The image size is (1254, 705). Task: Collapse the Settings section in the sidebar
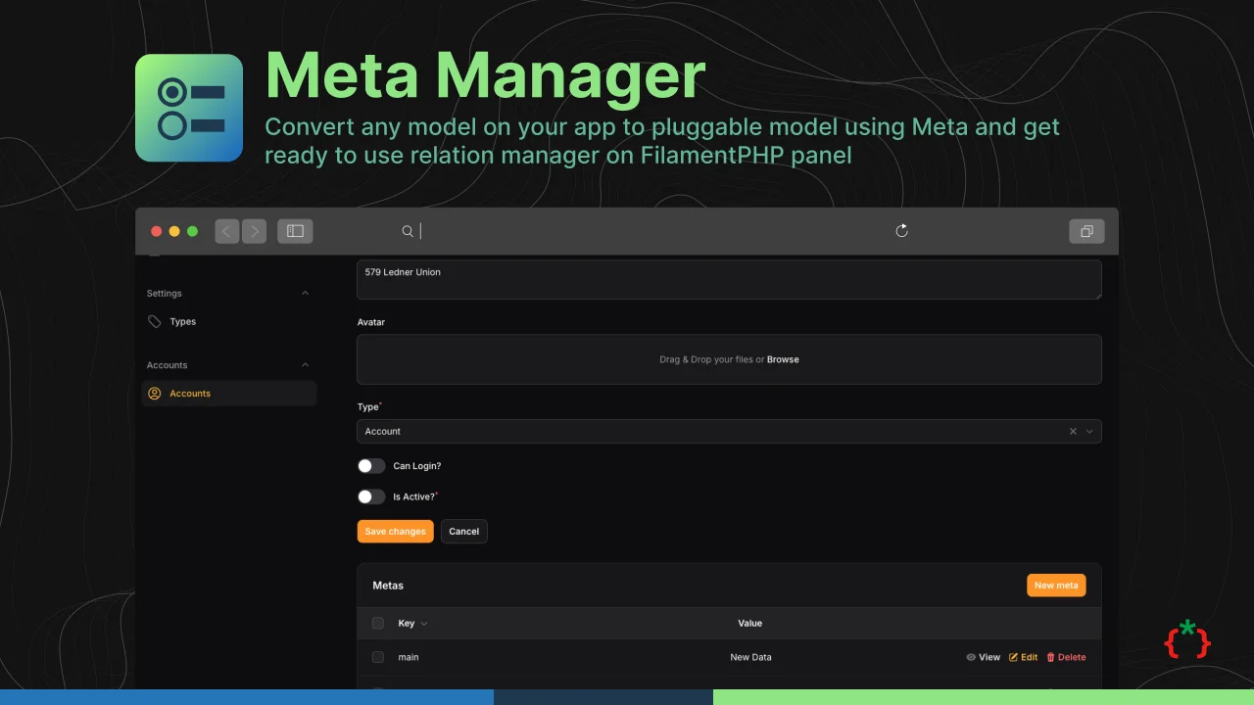[x=305, y=293]
